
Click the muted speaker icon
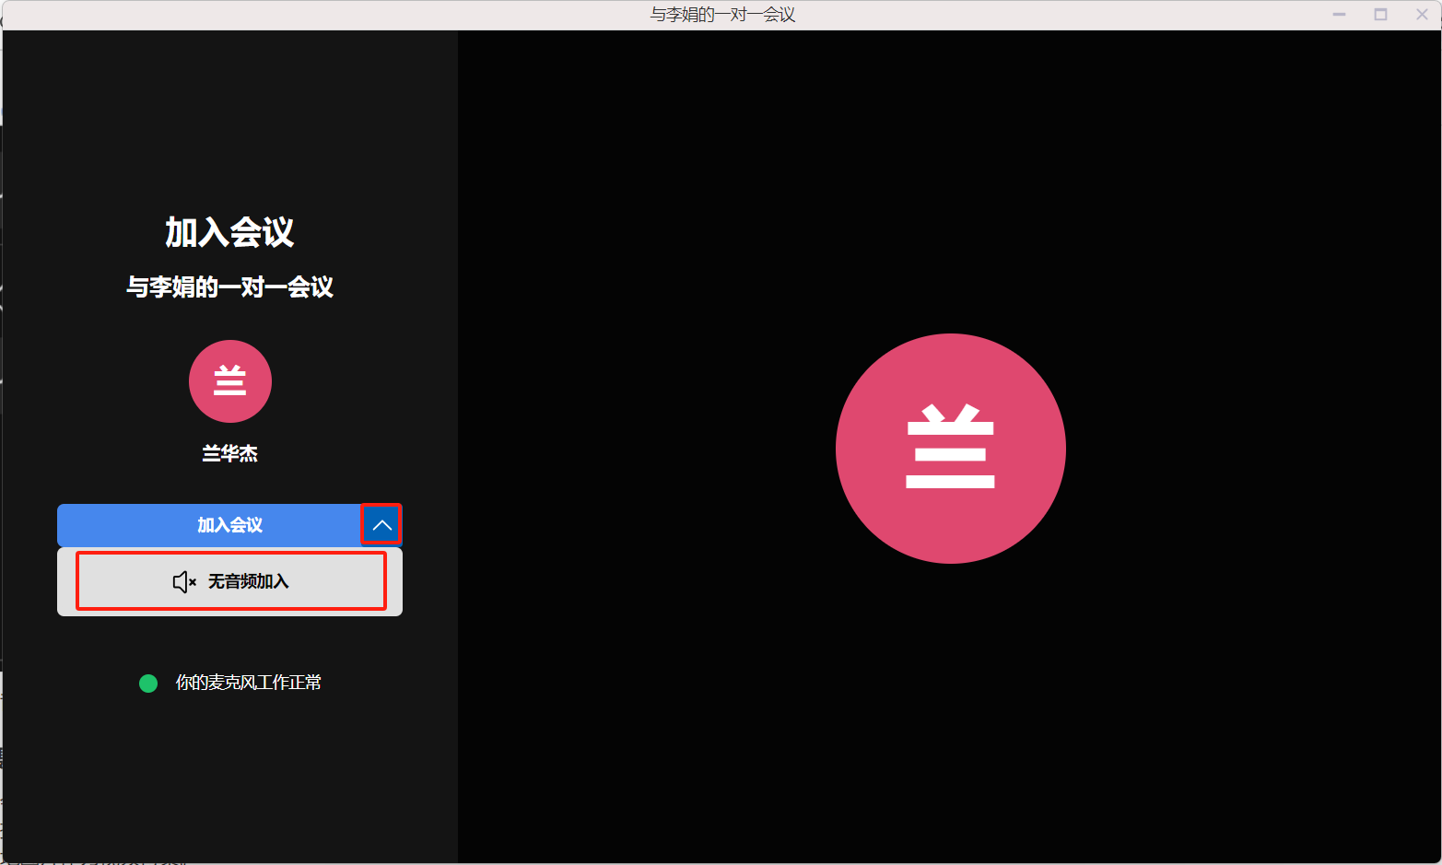[x=183, y=581]
